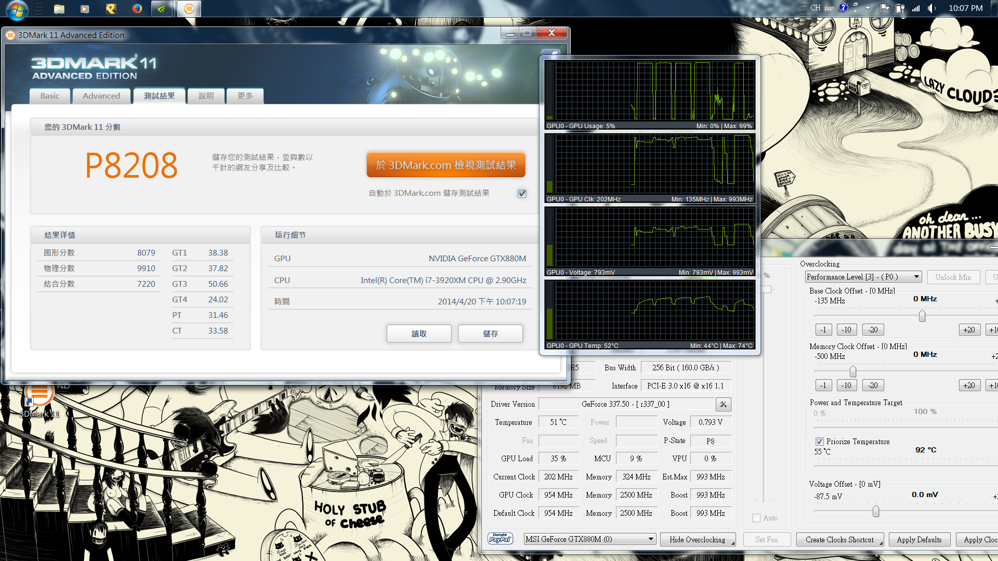Switch to the Advanced tab
Image resolution: width=998 pixels, height=561 pixels.
[101, 96]
